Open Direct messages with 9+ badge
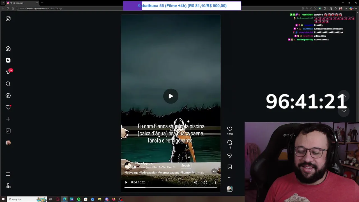 (x=8, y=72)
